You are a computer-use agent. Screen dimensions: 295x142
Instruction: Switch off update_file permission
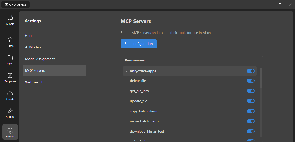pos(250,101)
